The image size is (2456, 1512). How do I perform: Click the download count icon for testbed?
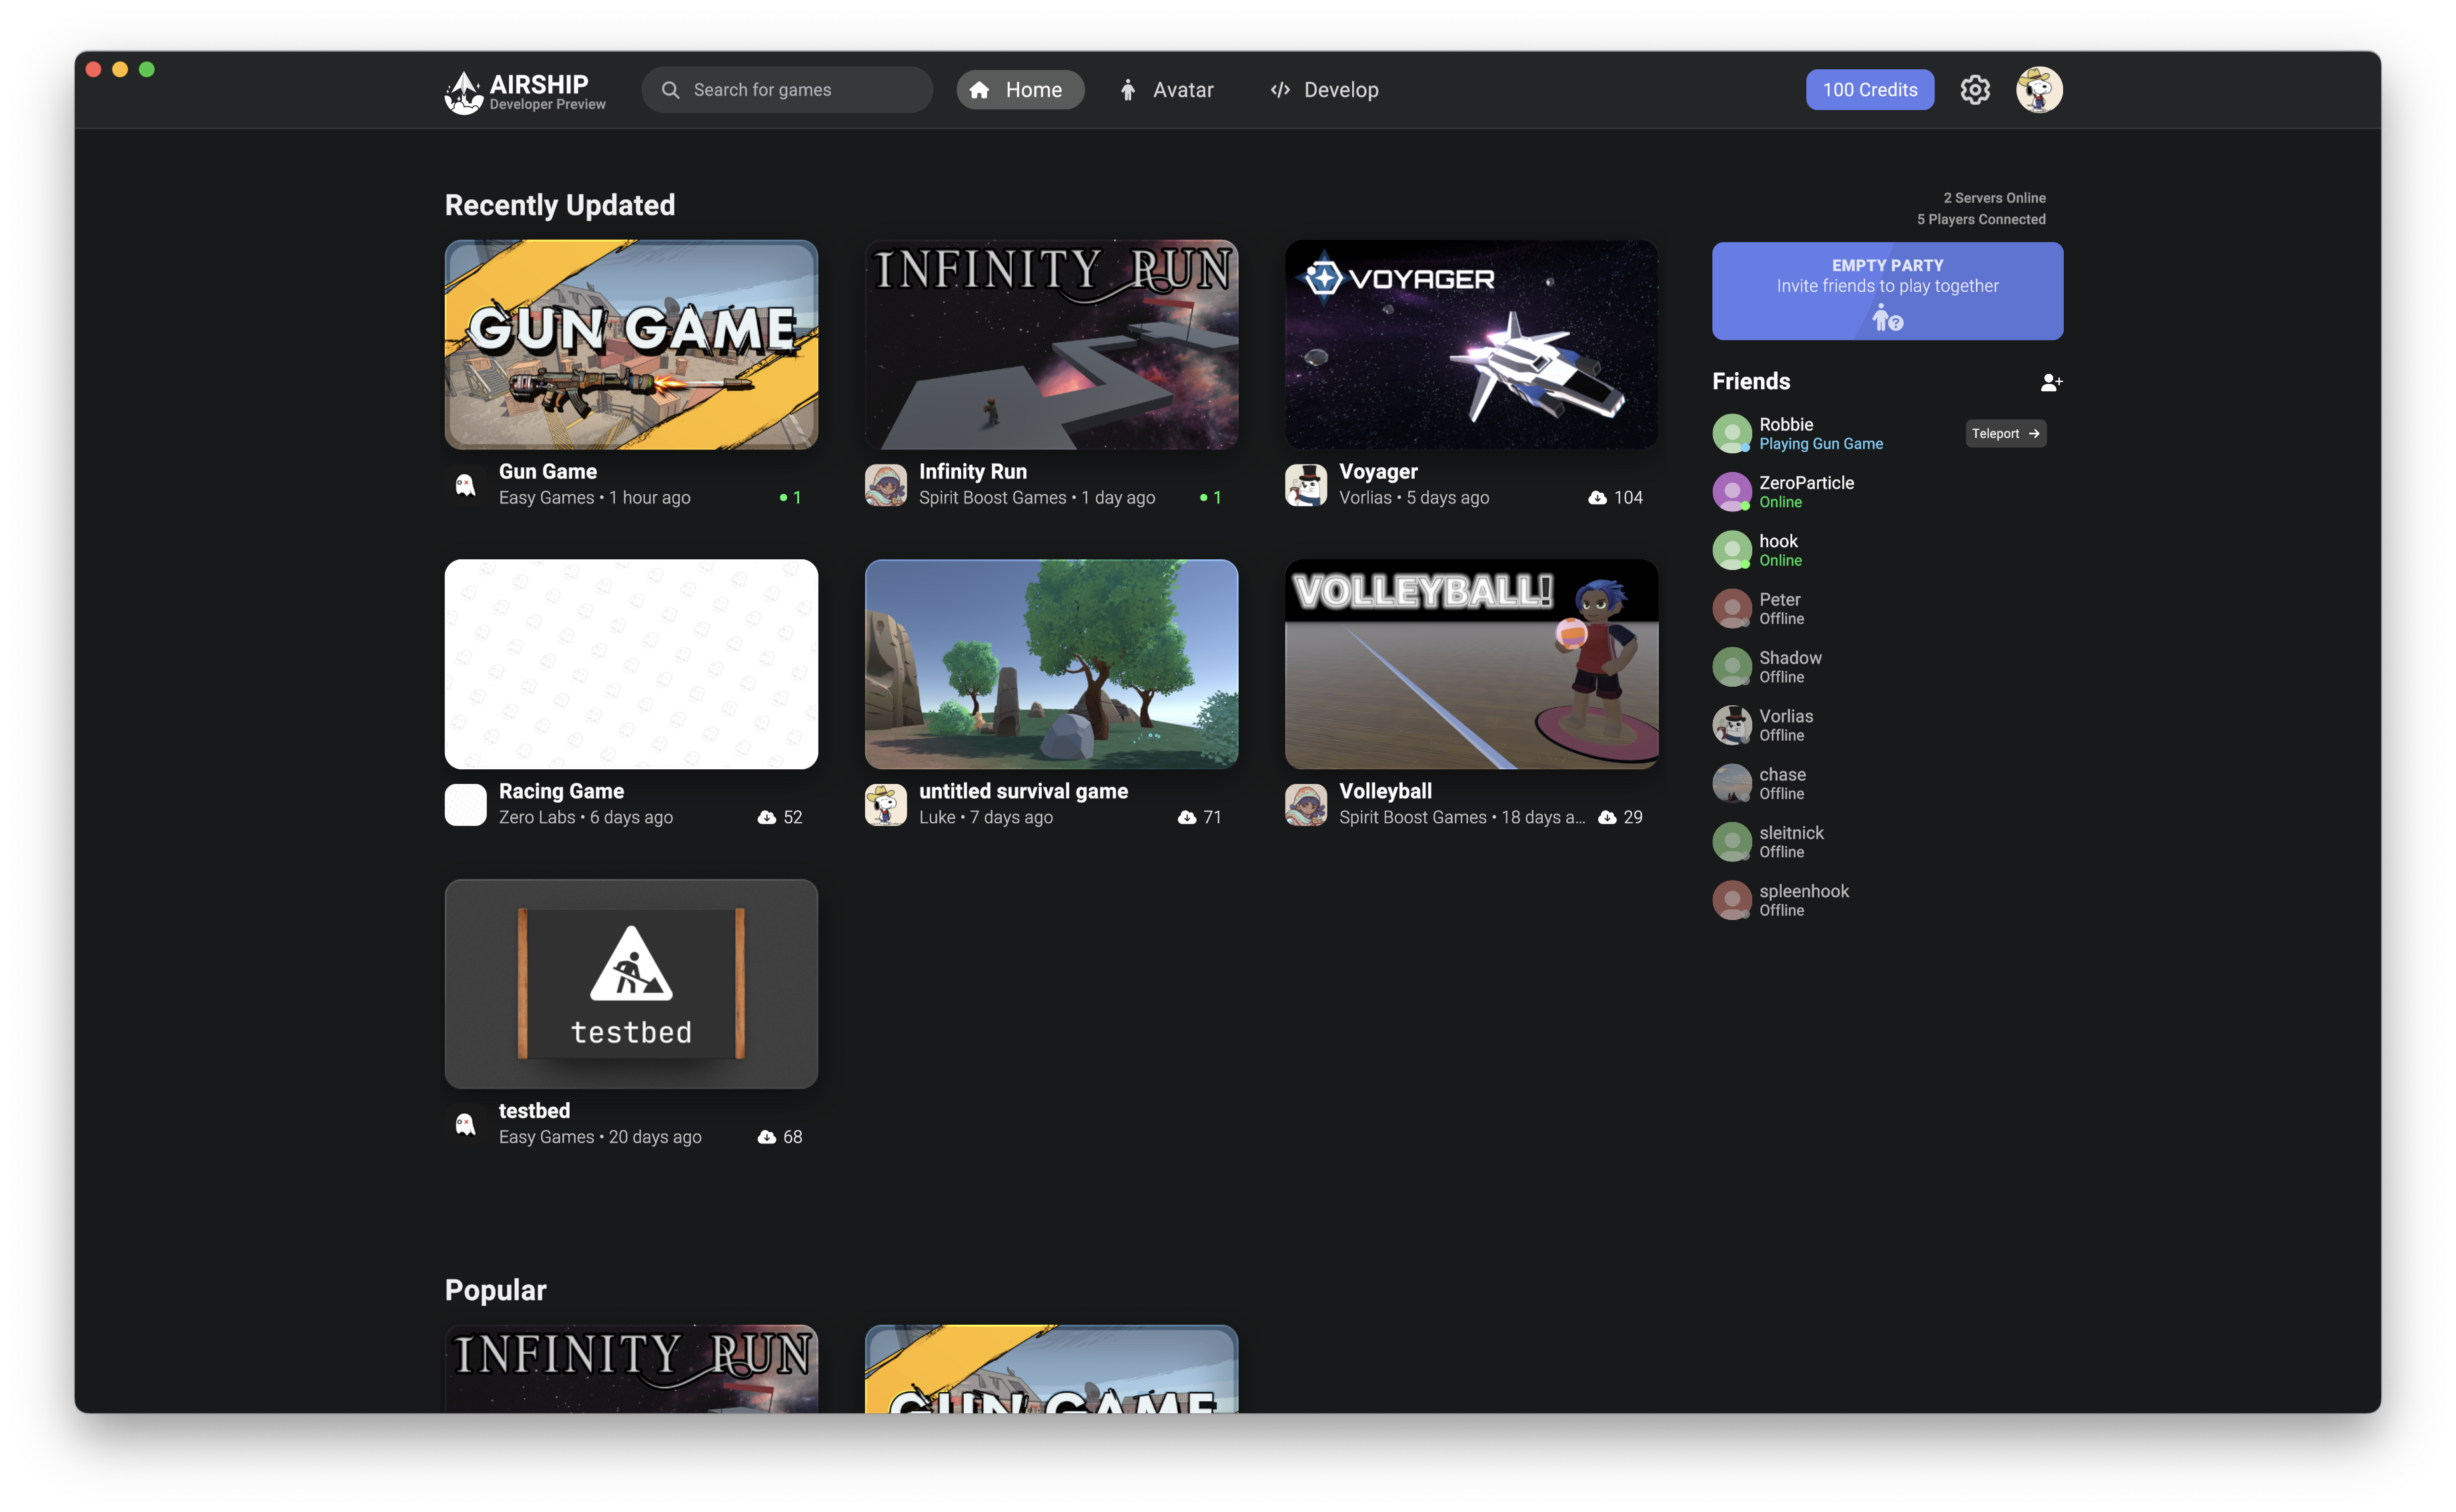pos(766,1137)
